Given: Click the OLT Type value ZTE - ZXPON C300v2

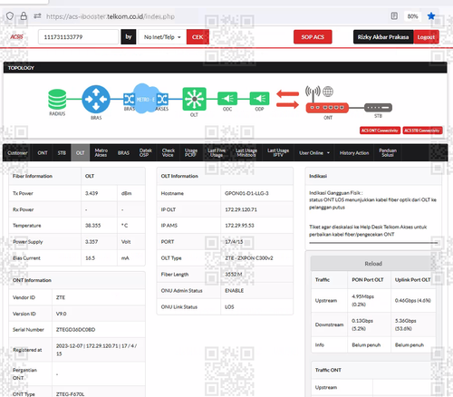Looking at the screenshot, I should (x=249, y=258).
